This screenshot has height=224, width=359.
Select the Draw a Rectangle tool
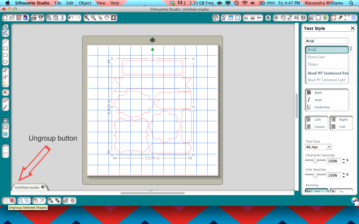[x=5, y=48]
